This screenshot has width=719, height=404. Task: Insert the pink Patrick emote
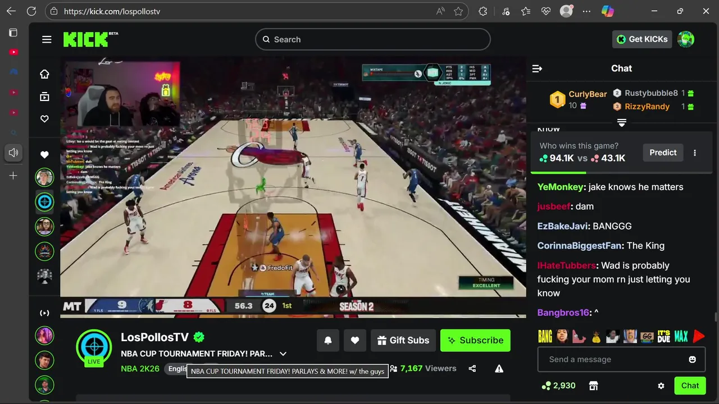579,336
